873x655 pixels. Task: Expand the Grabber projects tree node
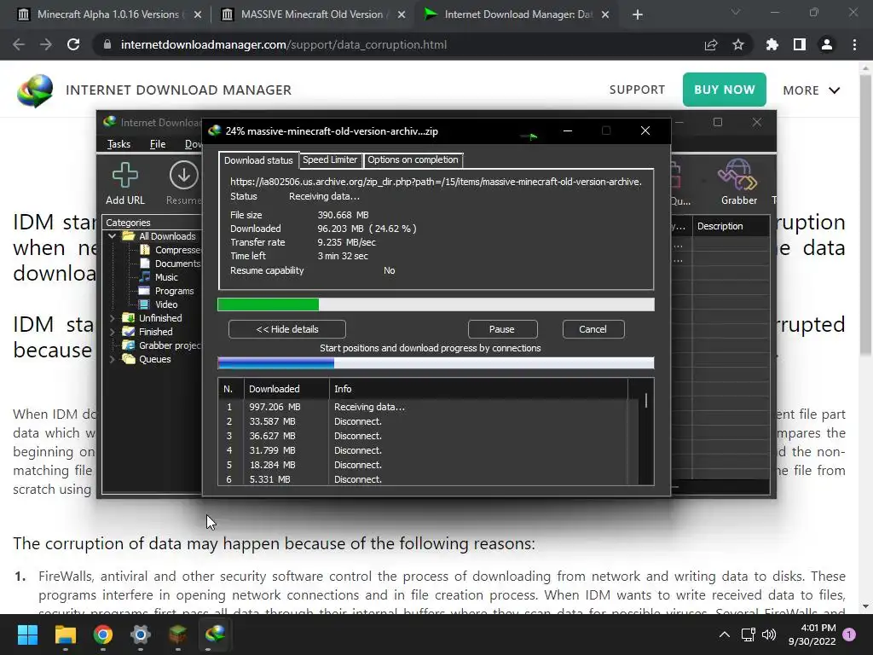tap(112, 345)
